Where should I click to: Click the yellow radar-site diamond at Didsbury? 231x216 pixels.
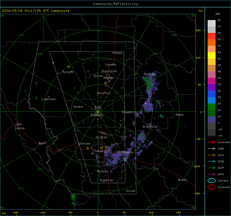point(98,112)
